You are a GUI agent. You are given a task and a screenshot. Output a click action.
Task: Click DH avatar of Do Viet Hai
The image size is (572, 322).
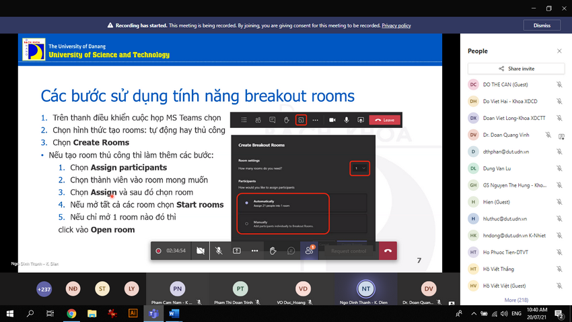[473, 102]
